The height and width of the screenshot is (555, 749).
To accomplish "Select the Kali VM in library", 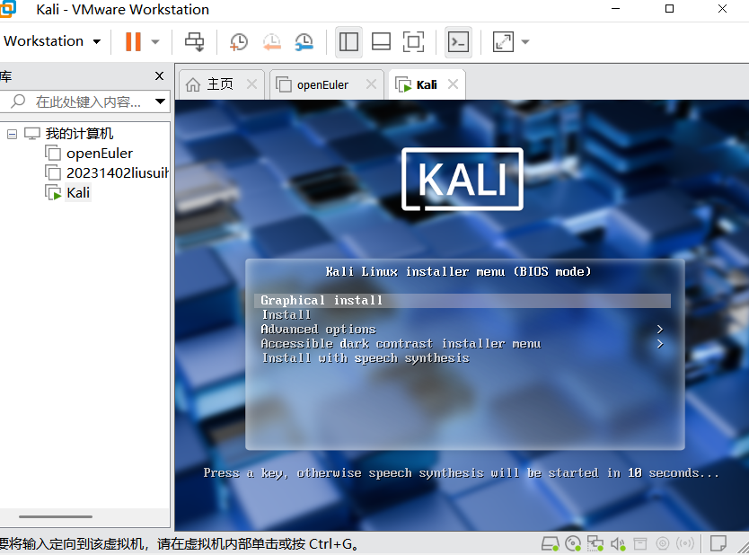I will [x=78, y=193].
